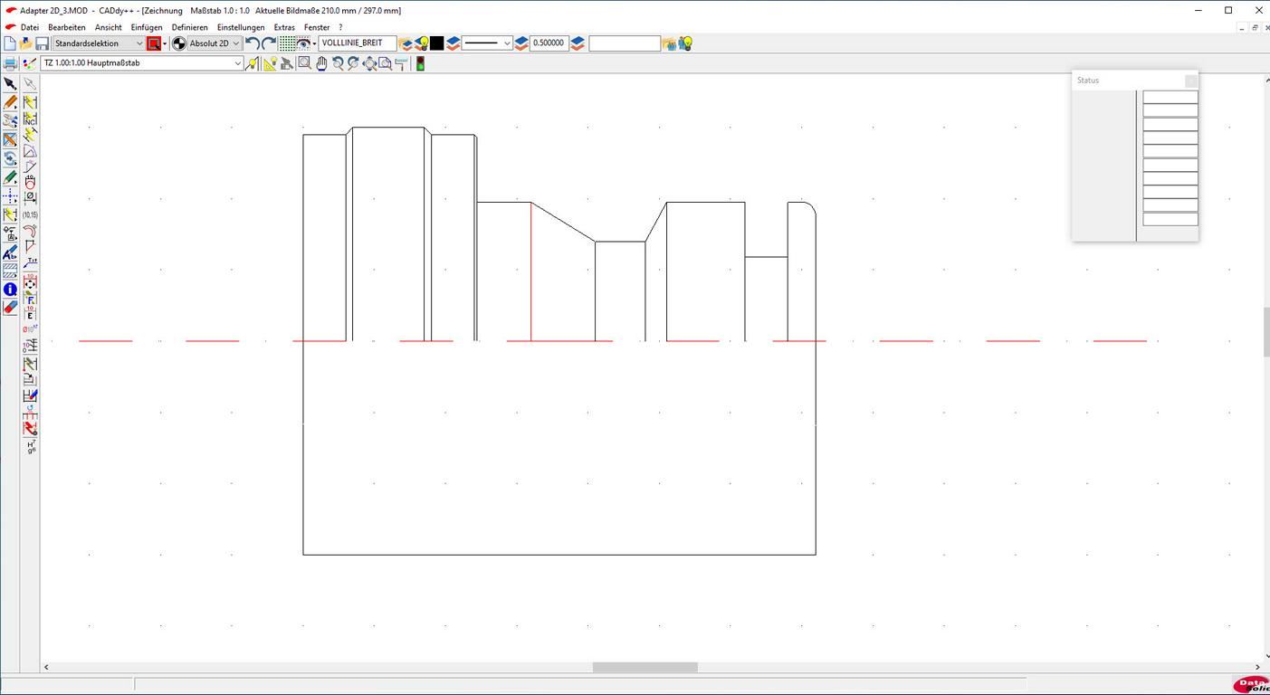
Task: Open the Ansicht menu
Action: pyautogui.click(x=109, y=27)
